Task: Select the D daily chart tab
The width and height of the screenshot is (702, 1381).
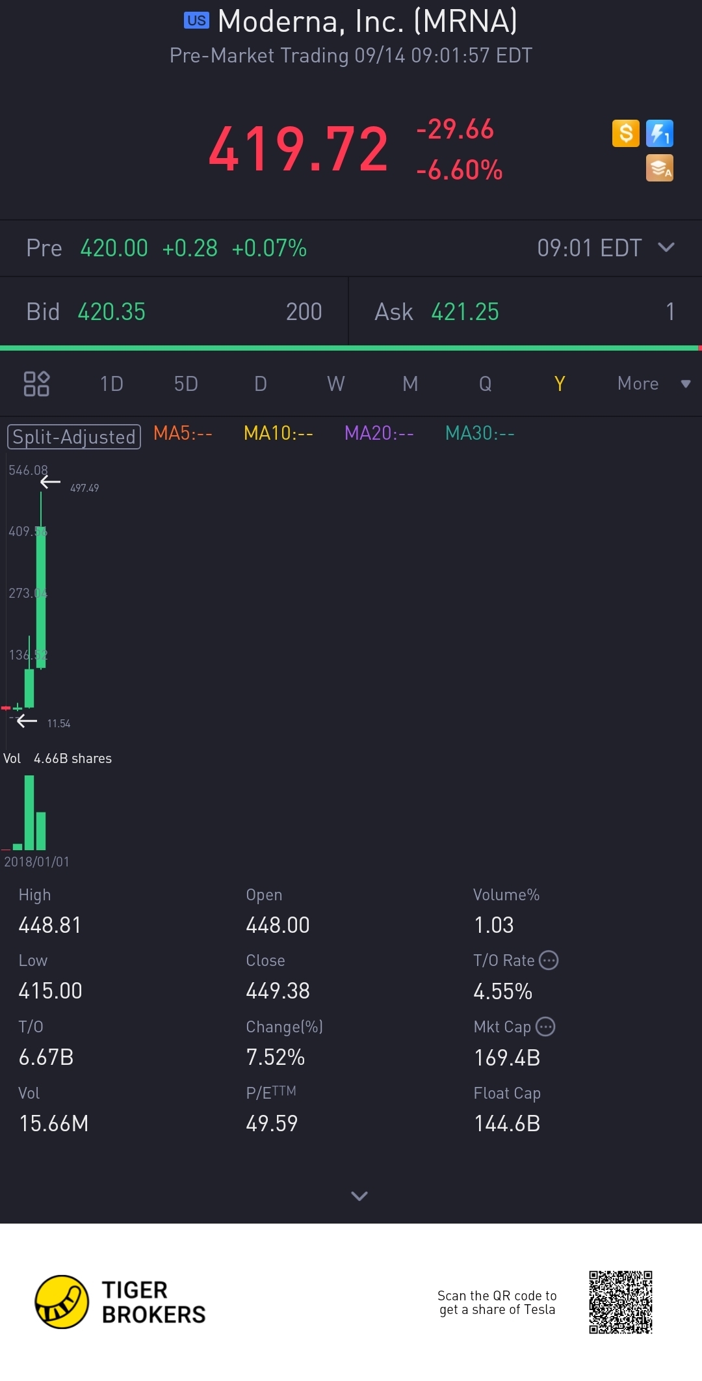Action: [261, 384]
